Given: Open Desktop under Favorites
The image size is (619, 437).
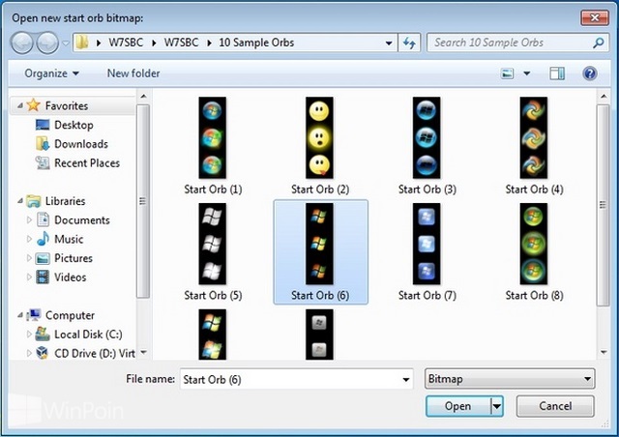Looking at the screenshot, I should point(74,125).
